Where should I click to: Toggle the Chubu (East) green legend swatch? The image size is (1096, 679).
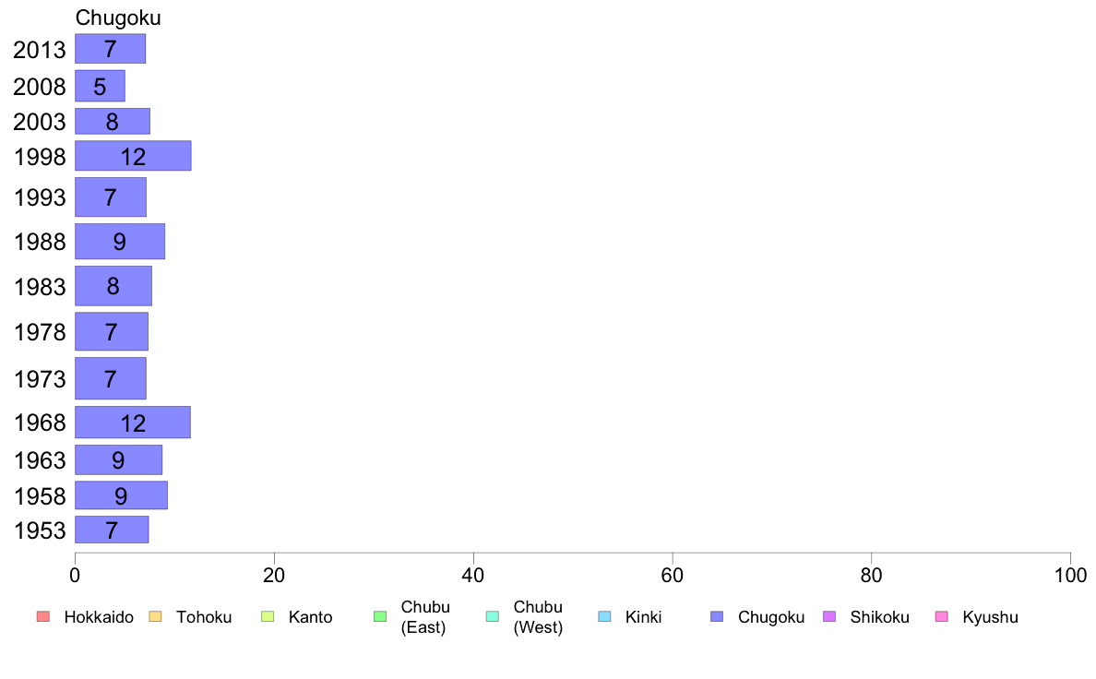380,616
